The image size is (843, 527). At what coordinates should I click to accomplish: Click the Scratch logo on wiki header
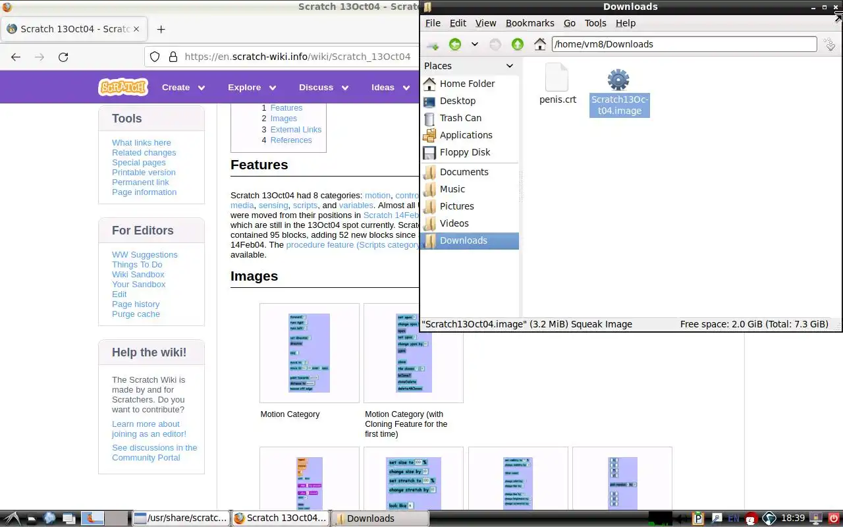click(x=123, y=87)
